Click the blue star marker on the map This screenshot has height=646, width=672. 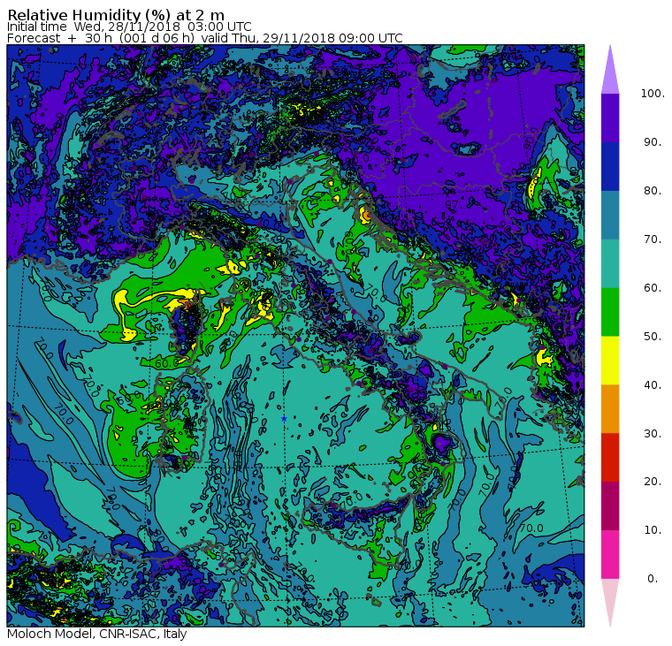[284, 419]
